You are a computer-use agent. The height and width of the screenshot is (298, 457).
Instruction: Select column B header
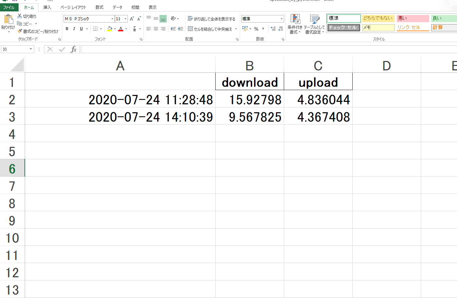tap(250, 66)
